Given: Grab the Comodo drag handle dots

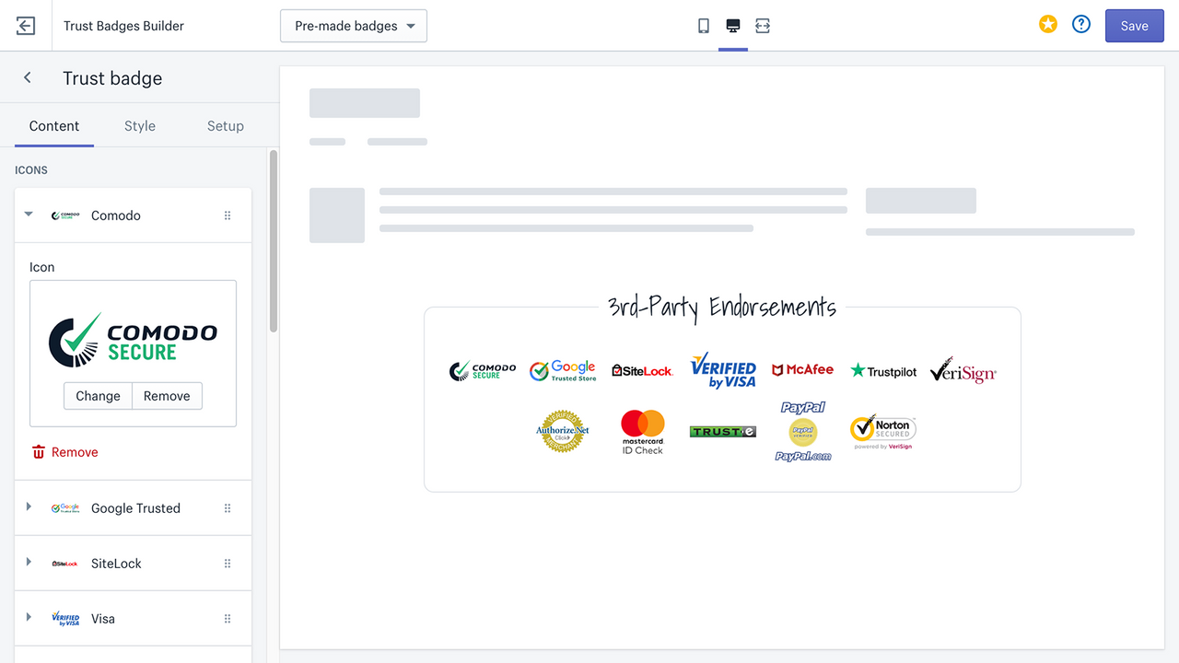Looking at the screenshot, I should point(228,215).
